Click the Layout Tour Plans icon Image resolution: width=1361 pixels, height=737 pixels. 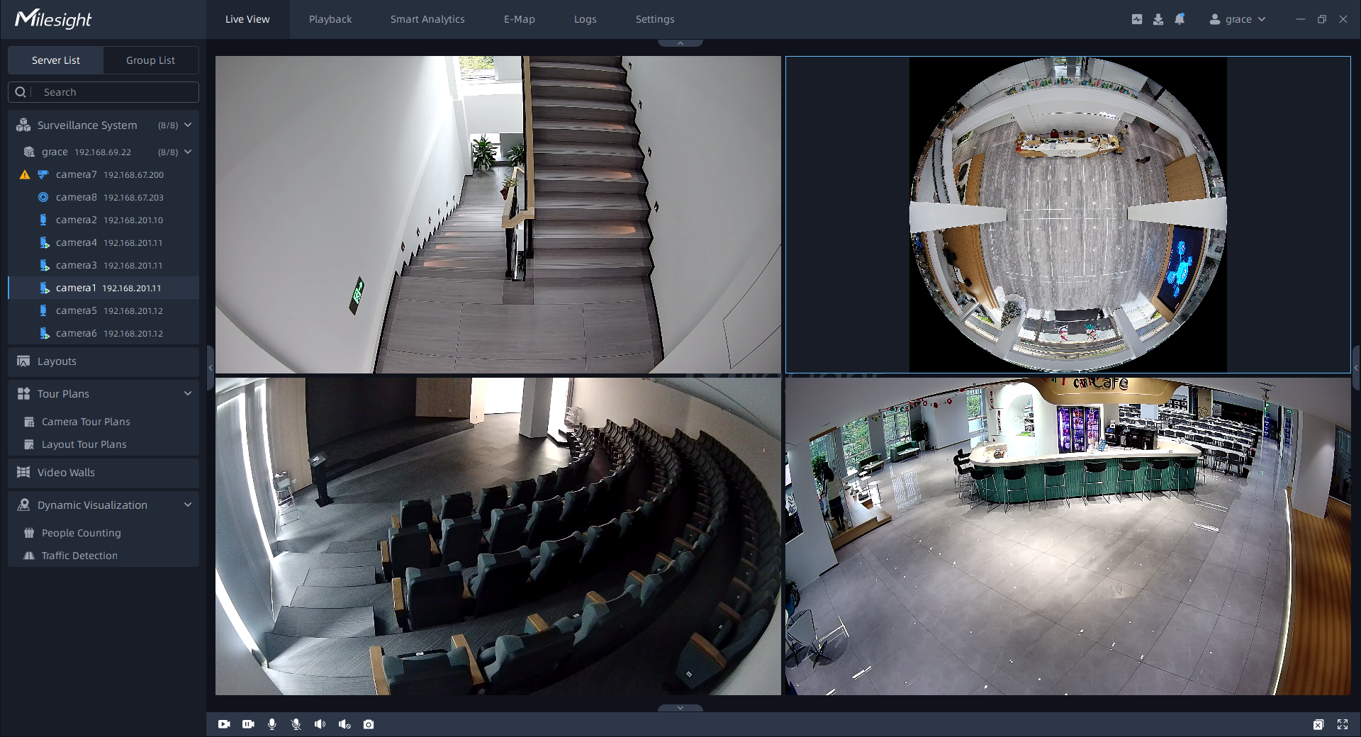pos(29,444)
